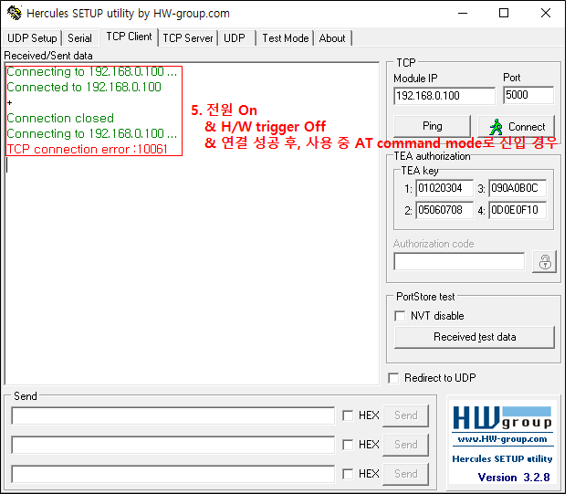This screenshot has width=575, height=494.
Task: Click the padlock authorization icon button
Action: coord(544,262)
